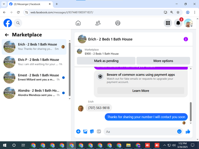
Task: Open the emoji picker smiley icon
Action: click(x=179, y=132)
